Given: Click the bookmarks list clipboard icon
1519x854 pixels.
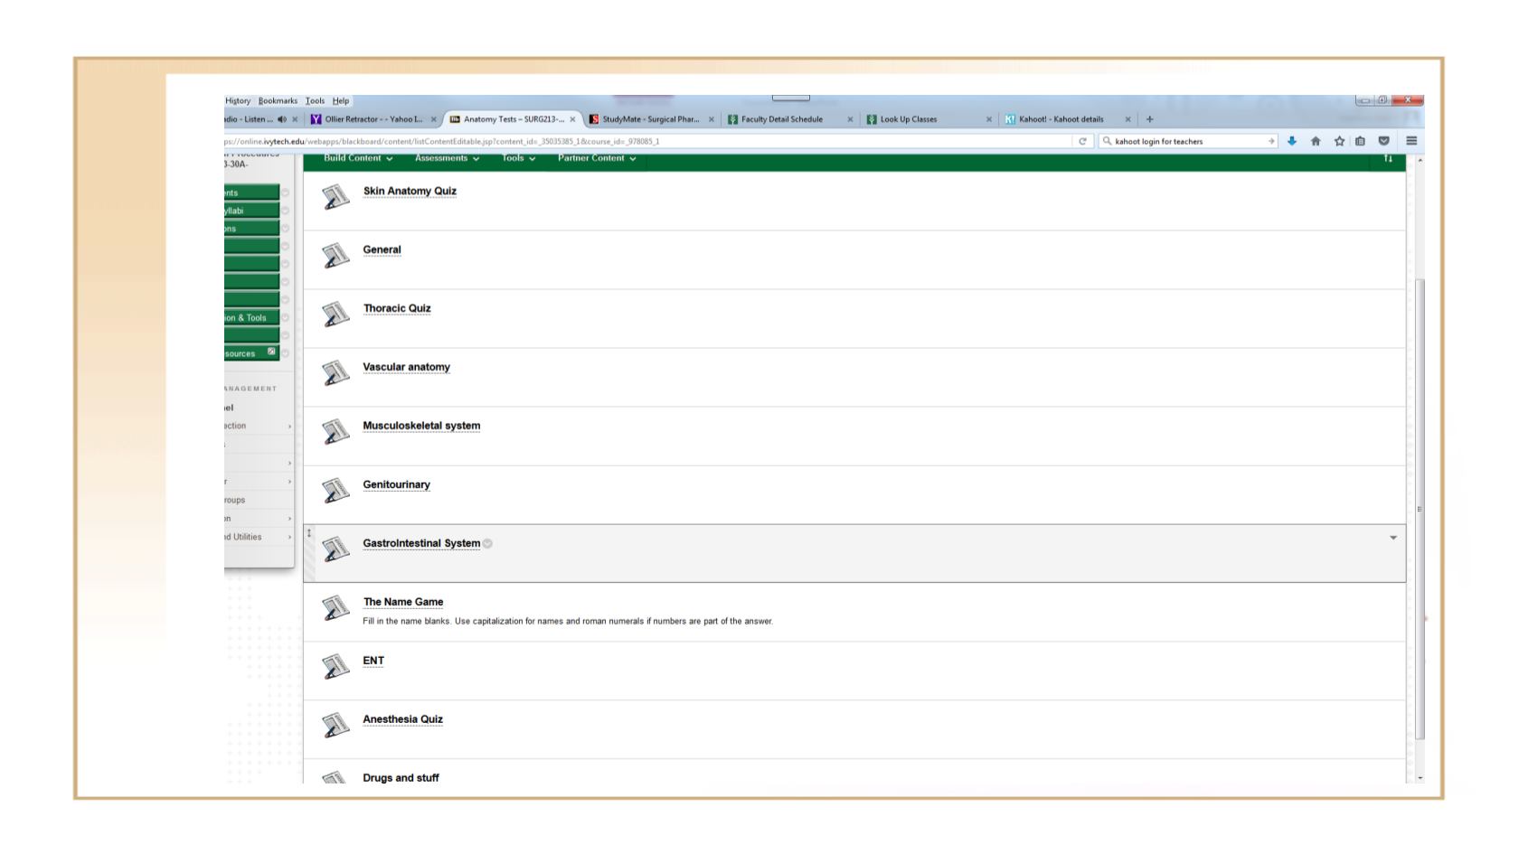Looking at the screenshot, I should coord(1360,141).
